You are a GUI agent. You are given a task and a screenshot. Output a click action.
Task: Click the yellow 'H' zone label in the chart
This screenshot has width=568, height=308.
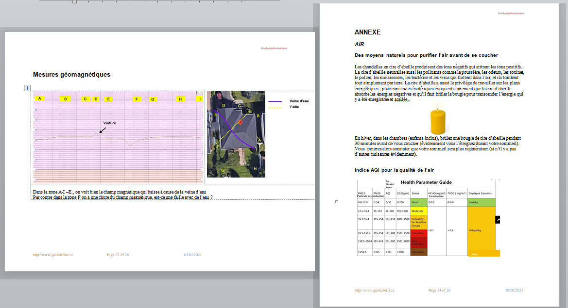click(x=180, y=99)
